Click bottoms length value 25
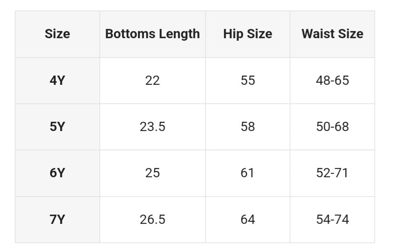409x247 pixels. click(x=152, y=173)
